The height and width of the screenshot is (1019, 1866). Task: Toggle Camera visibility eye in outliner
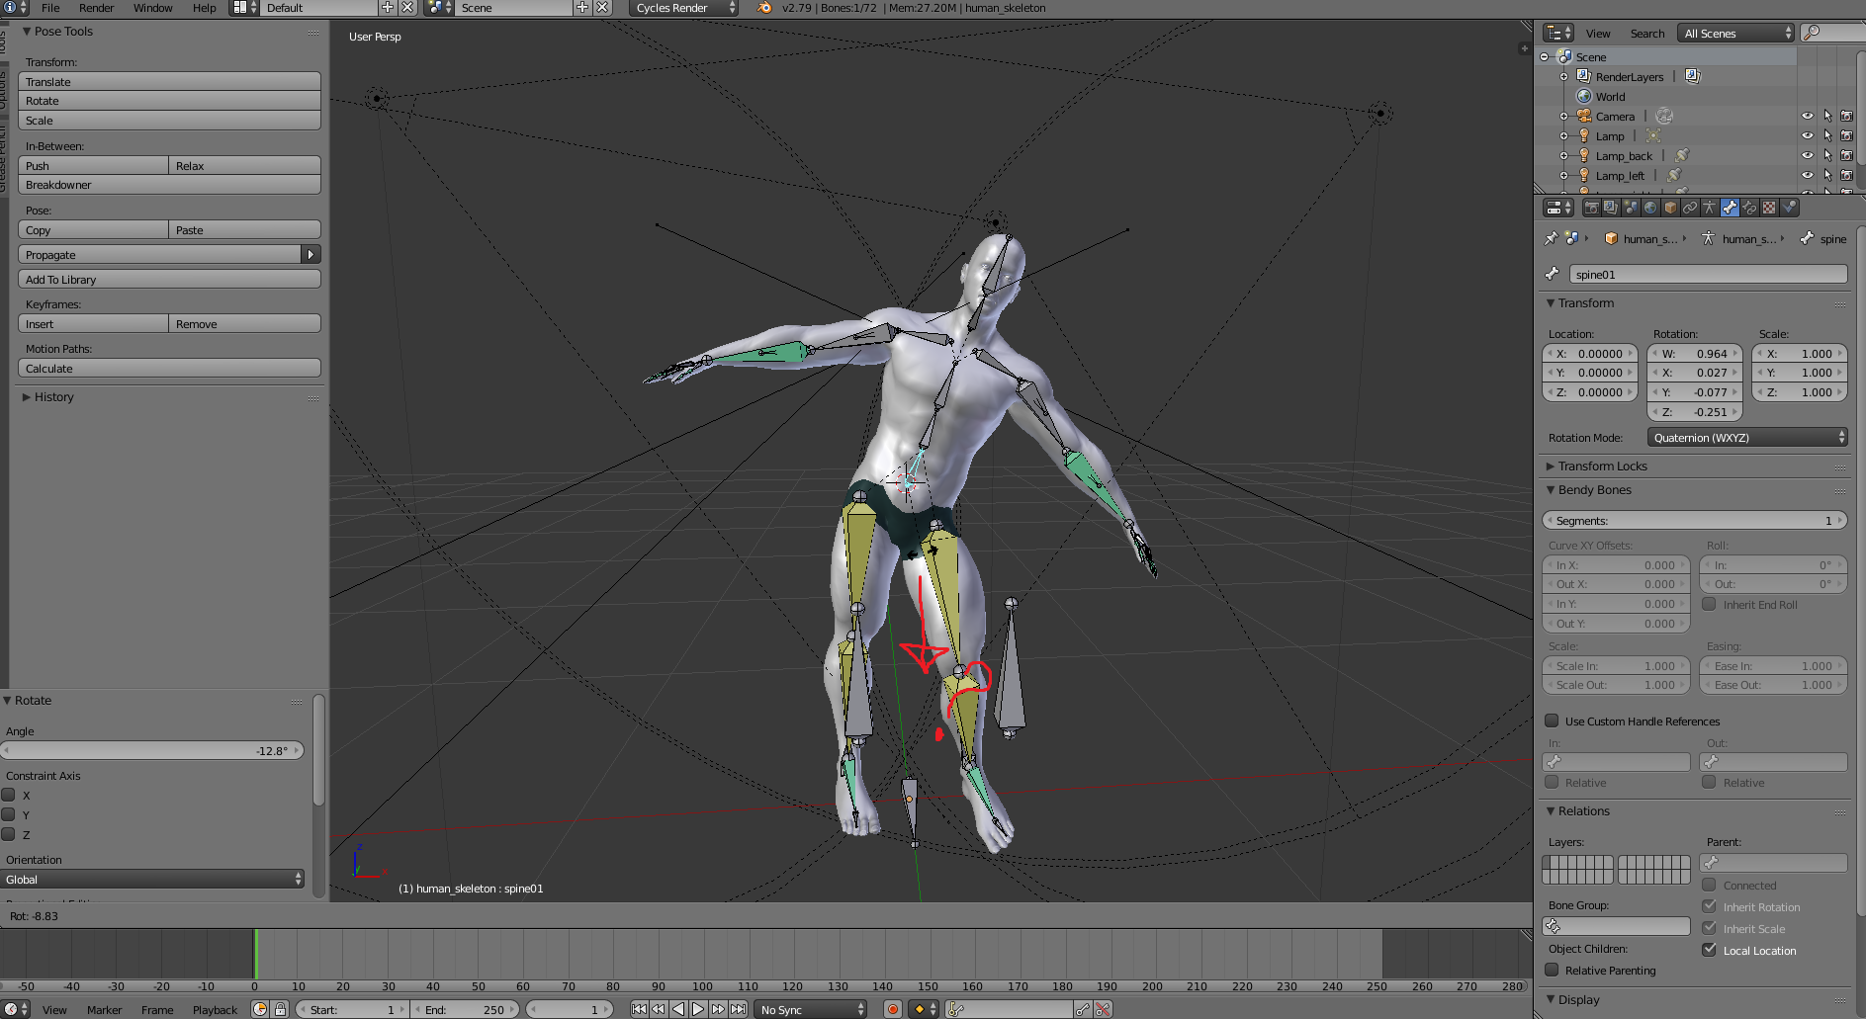pyautogui.click(x=1808, y=116)
